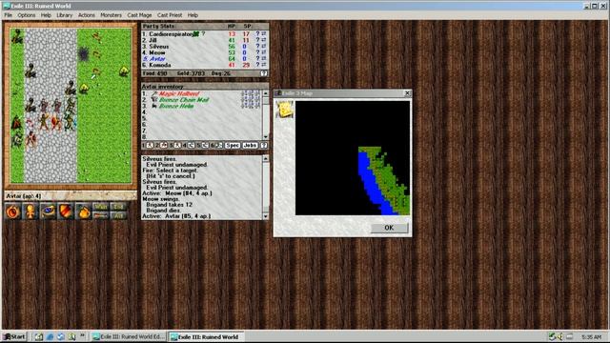
Task: Click the scroll icon in map window
Action: 285,111
